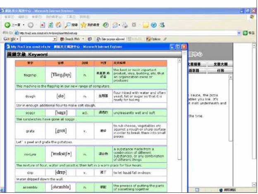Click example "Stir in enough additional flour" sentence
This screenshot has width=258, height=194.
pos(56,105)
